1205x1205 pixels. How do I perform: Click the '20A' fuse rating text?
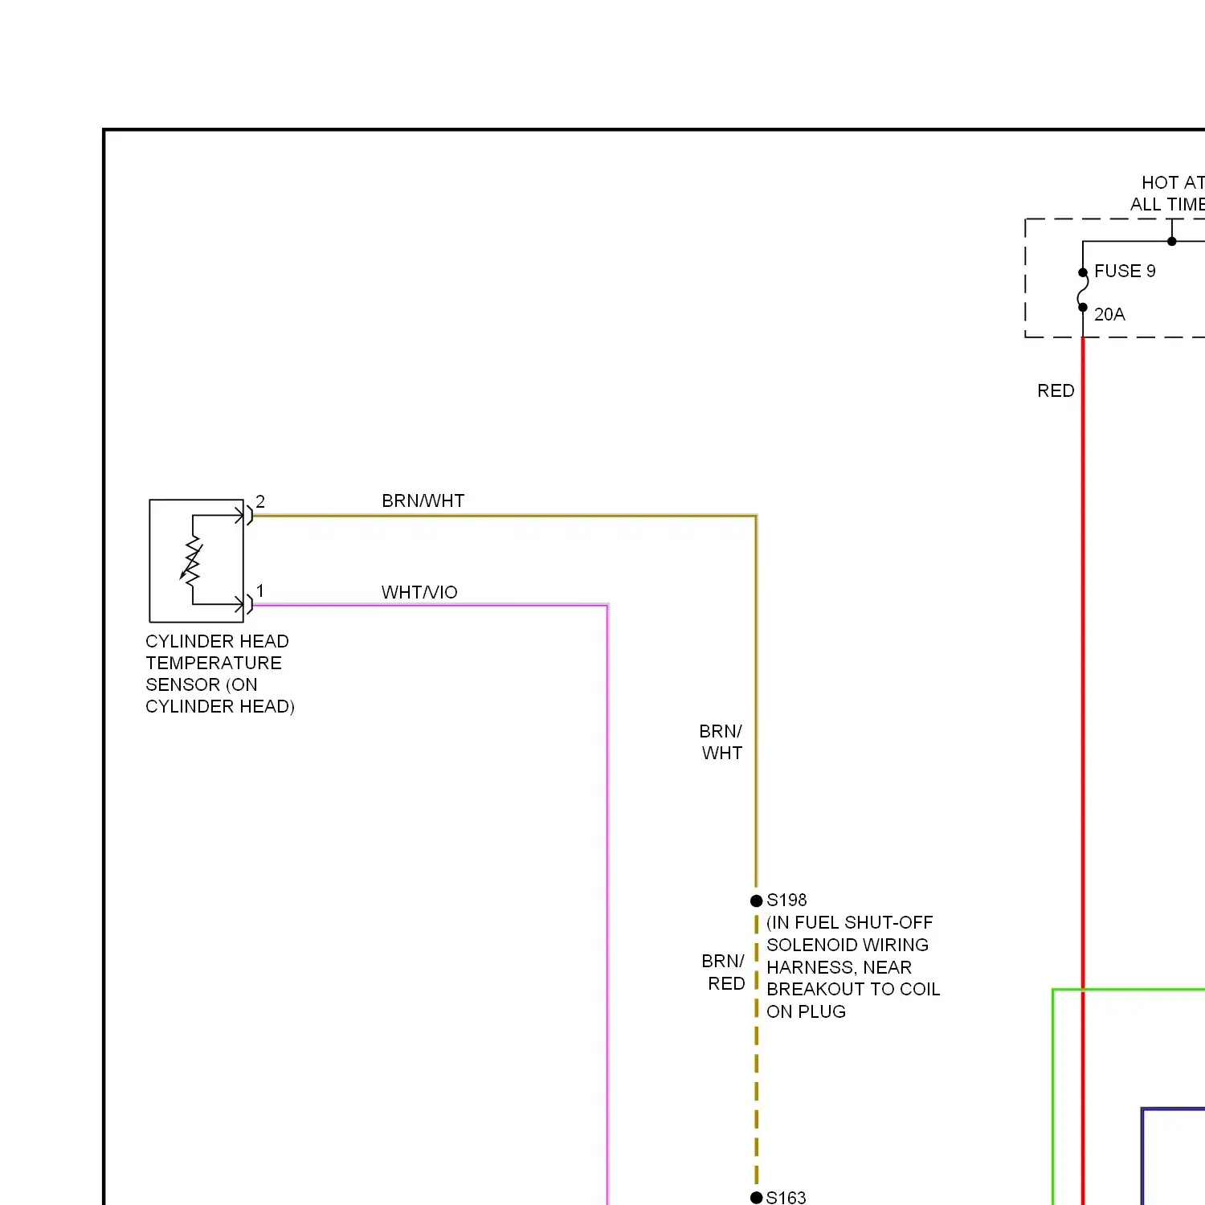(1109, 315)
